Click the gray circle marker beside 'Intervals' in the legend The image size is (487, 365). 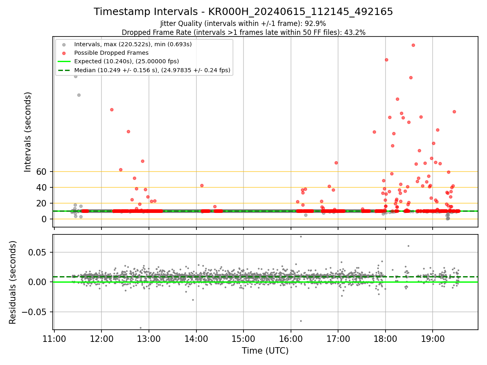click(x=64, y=44)
